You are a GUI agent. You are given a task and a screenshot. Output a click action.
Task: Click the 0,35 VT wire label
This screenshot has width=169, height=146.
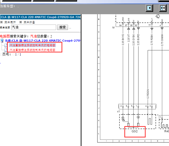pyautogui.click(x=129, y=38)
